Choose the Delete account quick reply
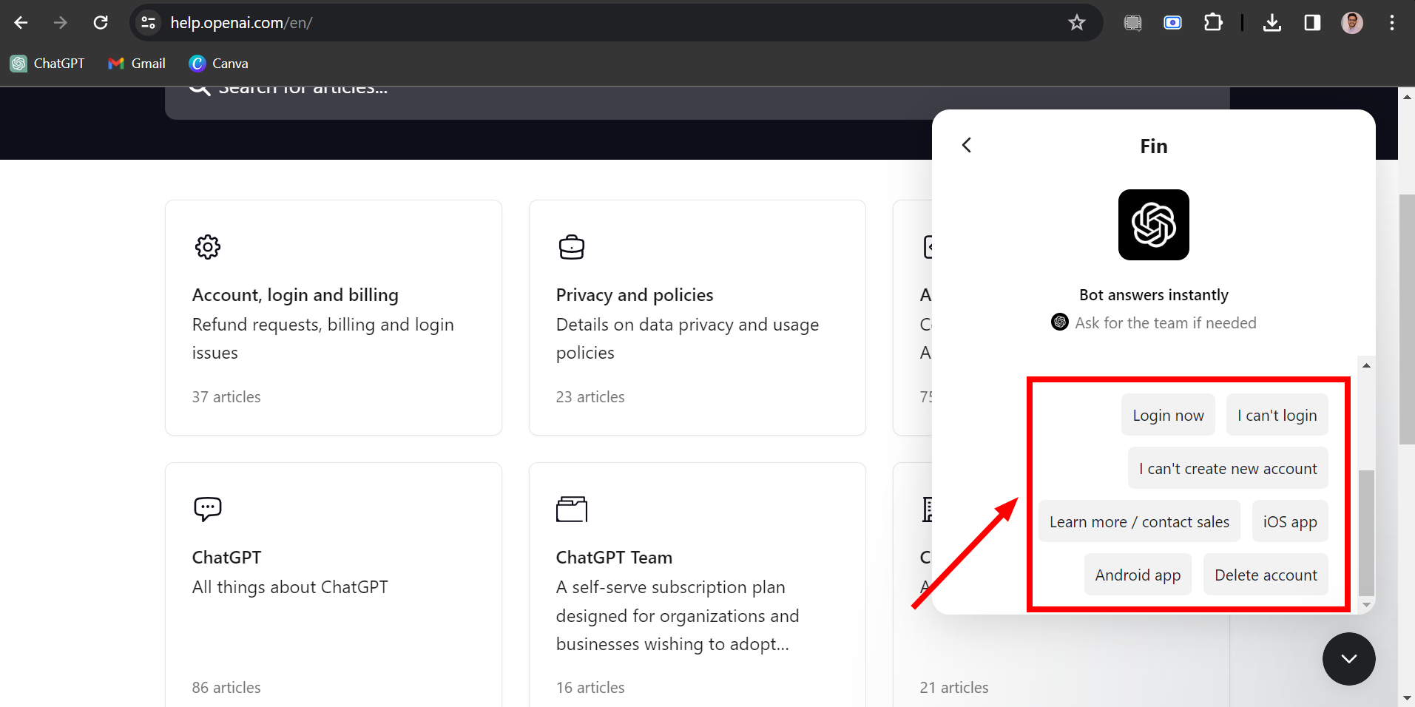The height and width of the screenshot is (707, 1415). (1266, 575)
